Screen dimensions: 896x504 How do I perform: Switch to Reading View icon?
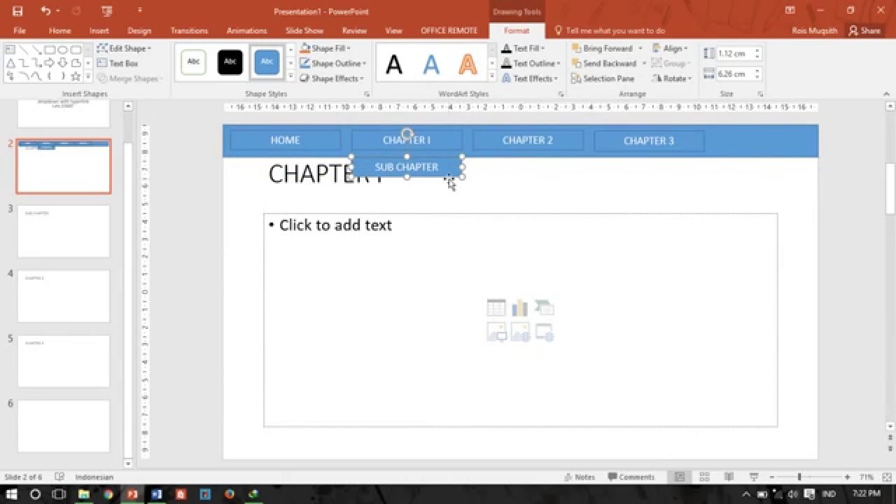(729, 477)
